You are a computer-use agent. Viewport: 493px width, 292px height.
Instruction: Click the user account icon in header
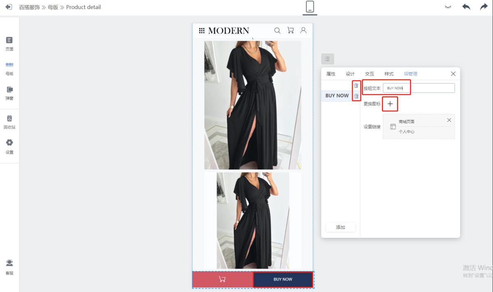(303, 30)
